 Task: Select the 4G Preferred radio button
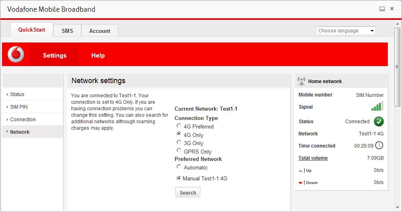tap(179, 126)
